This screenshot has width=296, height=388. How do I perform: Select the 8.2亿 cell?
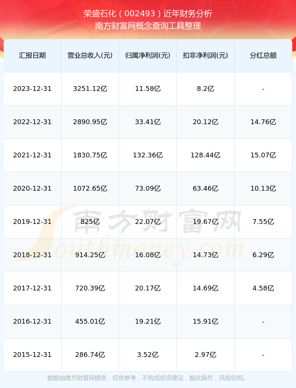(x=206, y=89)
